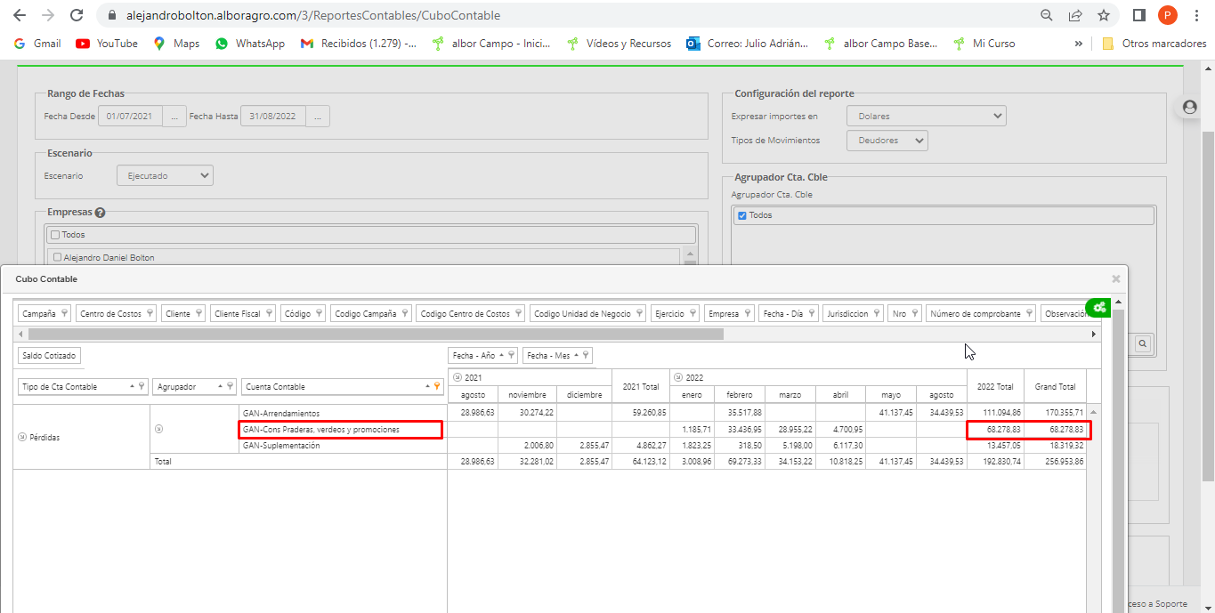Viewport: 1215px width, 613px height.
Task: Open the Expresar importes en dropdown
Action: pos(925,116)
